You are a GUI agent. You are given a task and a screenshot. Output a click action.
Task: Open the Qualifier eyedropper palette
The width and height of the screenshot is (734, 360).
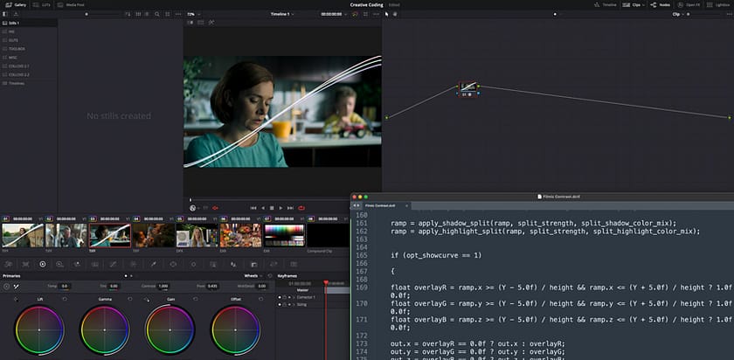tap(153, 264)
